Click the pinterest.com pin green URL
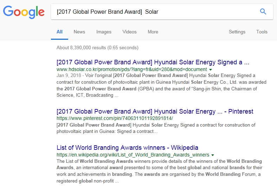The height and width of the screenshot is (192, 277). [115, 119]
